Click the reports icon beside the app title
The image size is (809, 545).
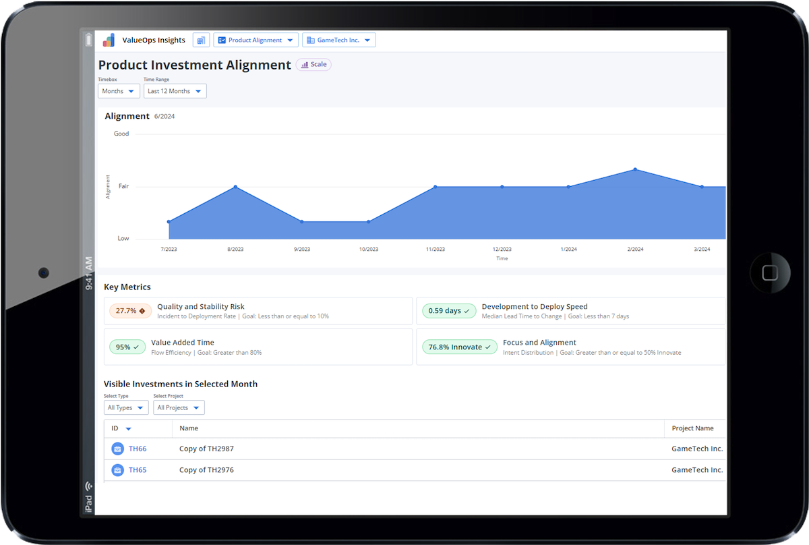click(200, 40)
